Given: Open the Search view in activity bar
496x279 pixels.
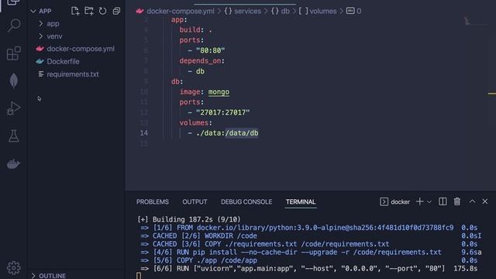Looking at the screenshot, I should [14, 26].
